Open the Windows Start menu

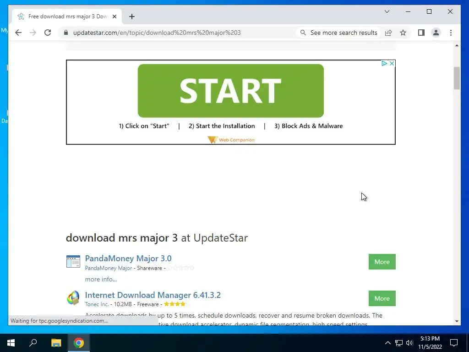[x=11, y=343]
